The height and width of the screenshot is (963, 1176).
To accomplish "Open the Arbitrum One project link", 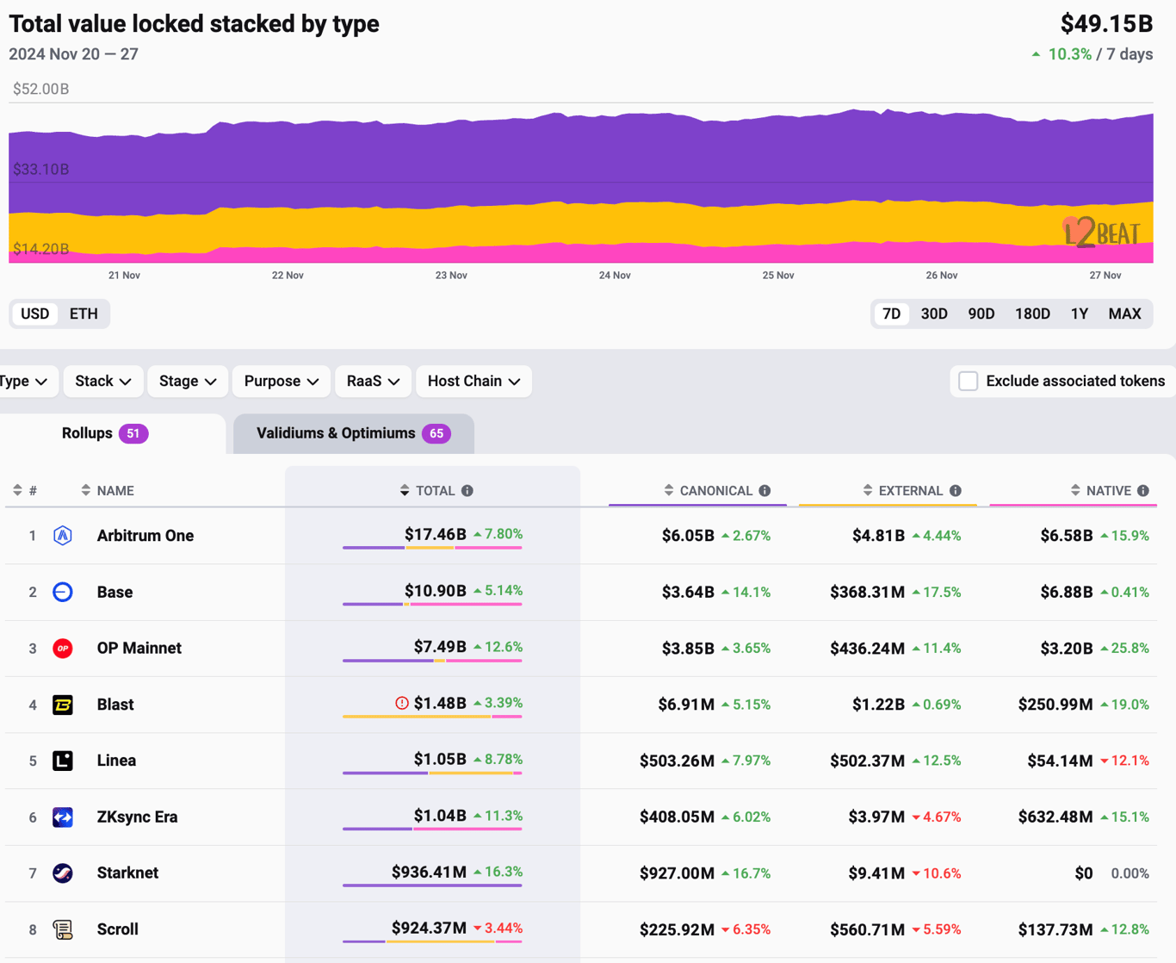I will click(145, 536).
